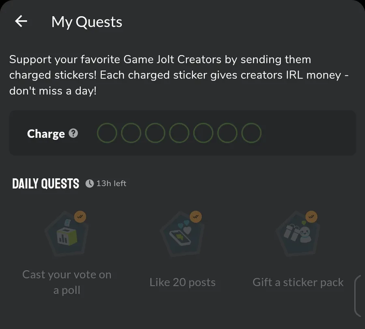Click the first charge circle
The width and height of the screenshot is (365, 329).
(107, 133)
